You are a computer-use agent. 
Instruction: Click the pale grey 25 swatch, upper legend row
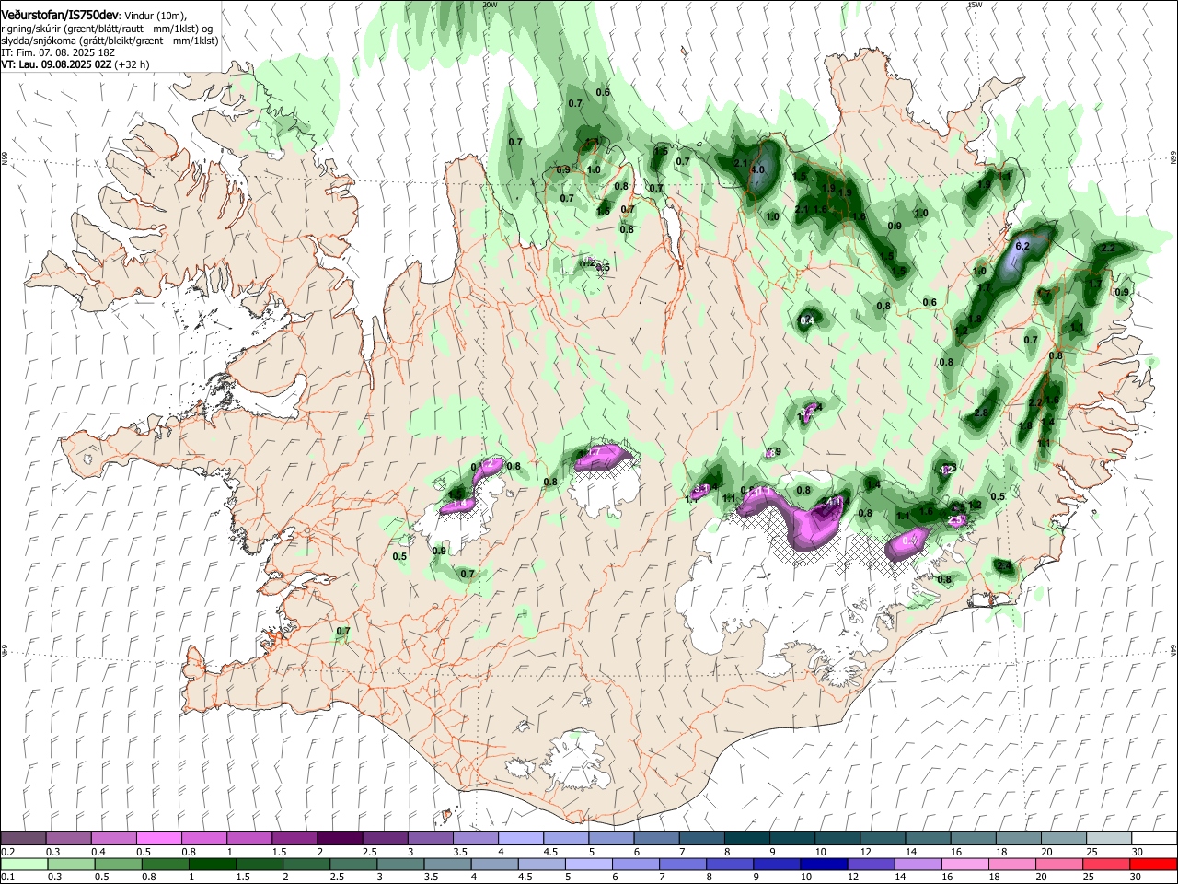pos(1107,839)
